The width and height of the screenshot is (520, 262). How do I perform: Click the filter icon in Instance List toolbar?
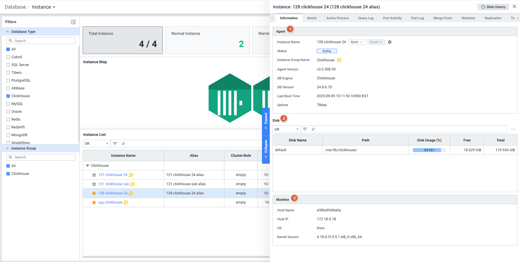pos(115,144)
